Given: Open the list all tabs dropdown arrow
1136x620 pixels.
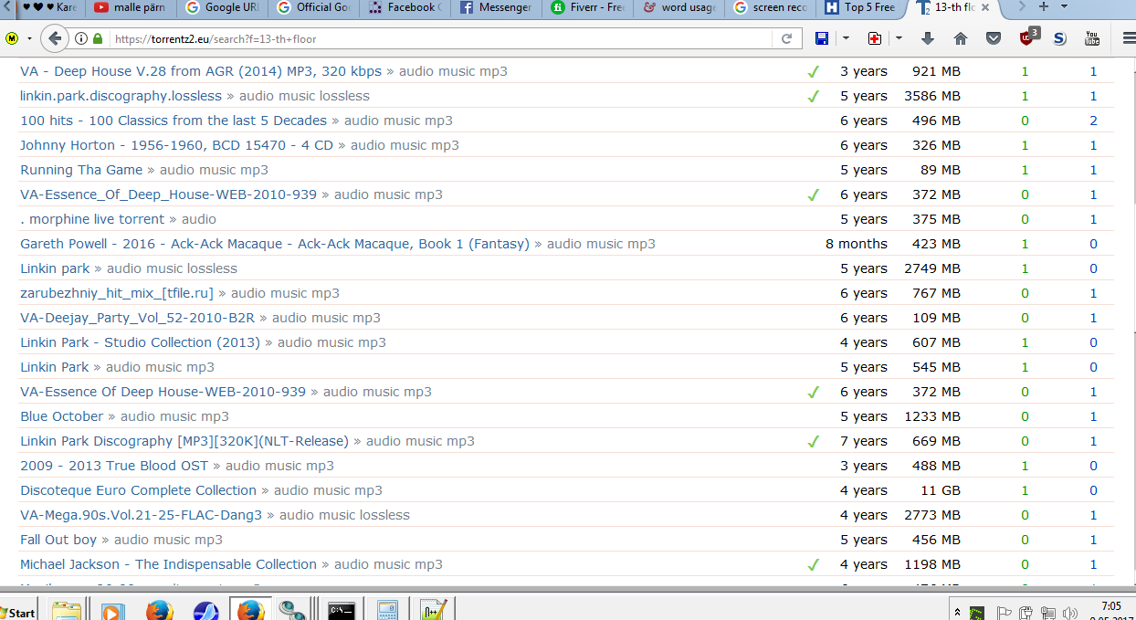Looking at the screenshot, I should coord(1066,7).
